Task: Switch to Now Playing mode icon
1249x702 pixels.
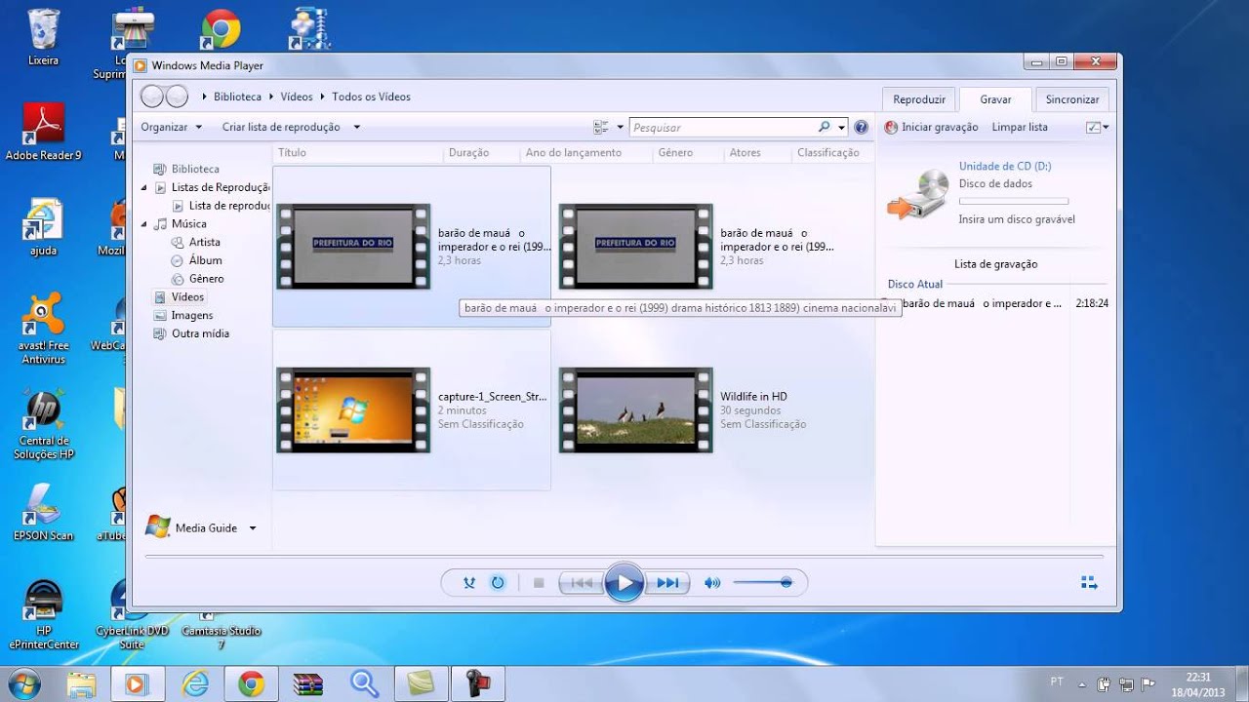Action: pyautogui.click(x=1090, y=583)
